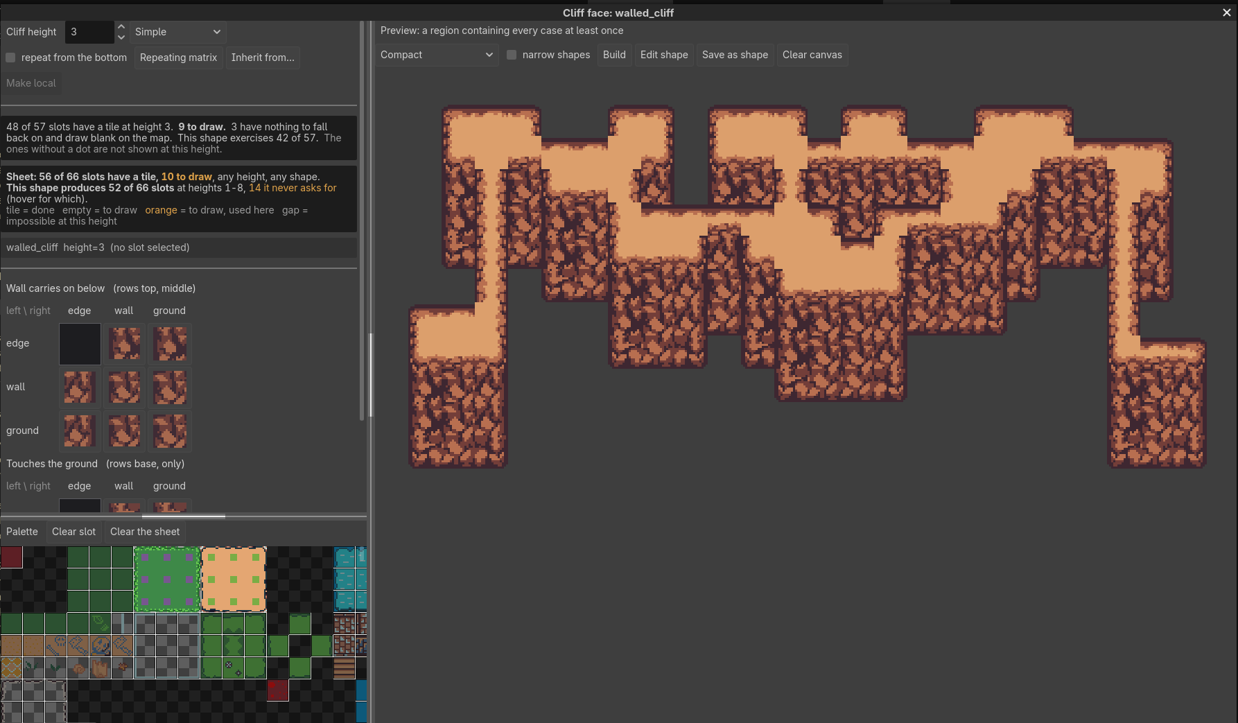Click the Build button
1238x723 pixels.
(x=614, y=55)
